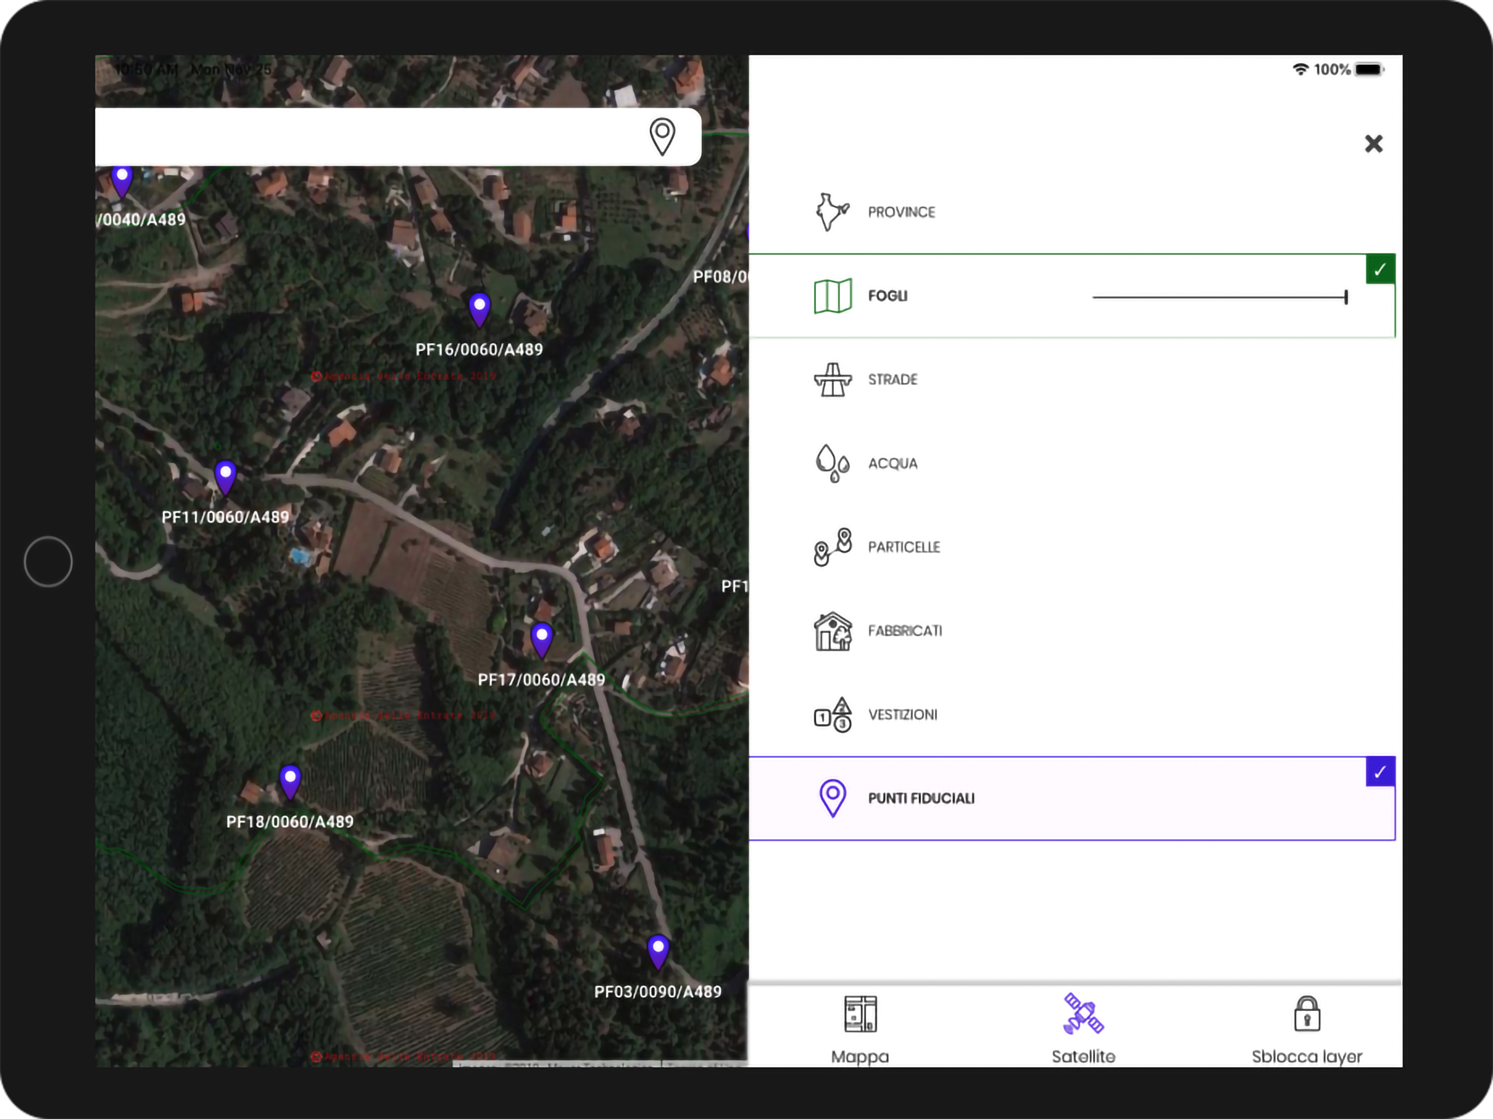Select the PARTICELLE layer label
This screenshot has width=1493, height=1119.
tap(904, 547)
